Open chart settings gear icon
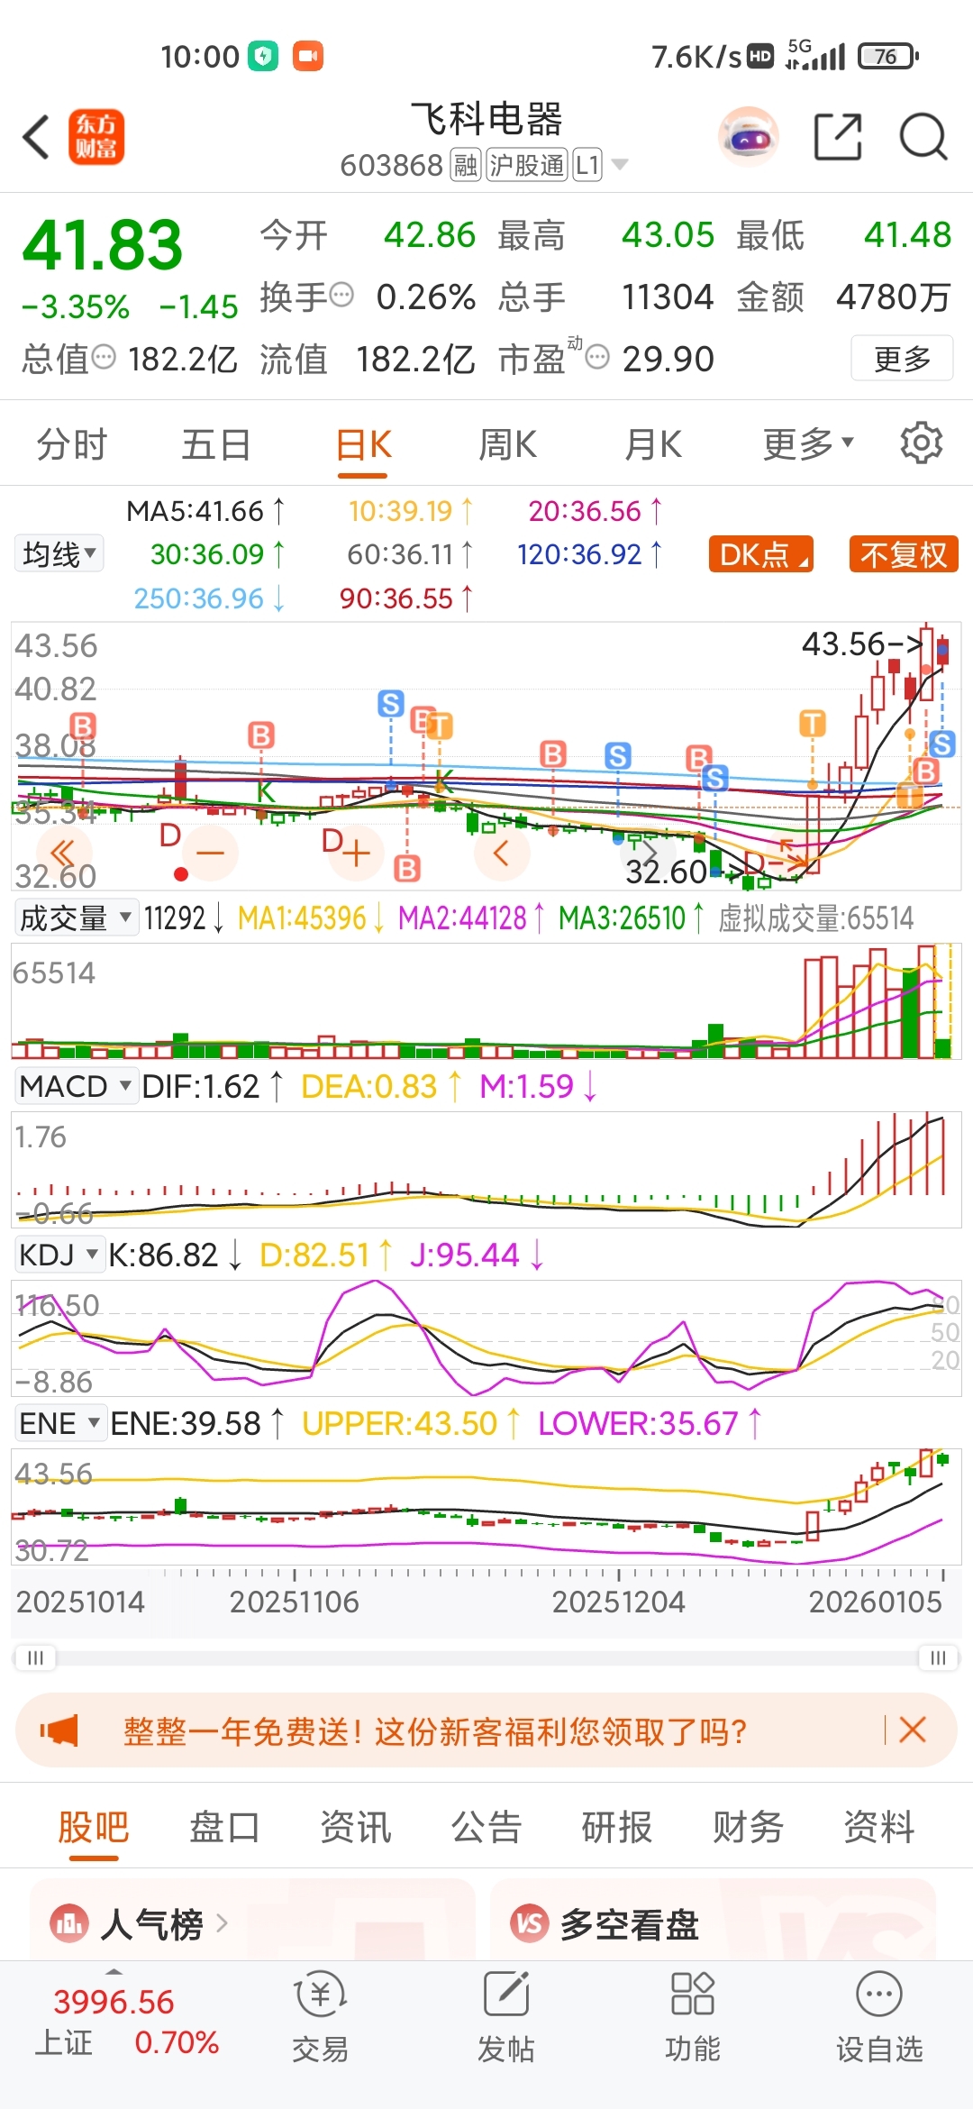Viewport: 973px width, 2109px height. coord(922,443)
